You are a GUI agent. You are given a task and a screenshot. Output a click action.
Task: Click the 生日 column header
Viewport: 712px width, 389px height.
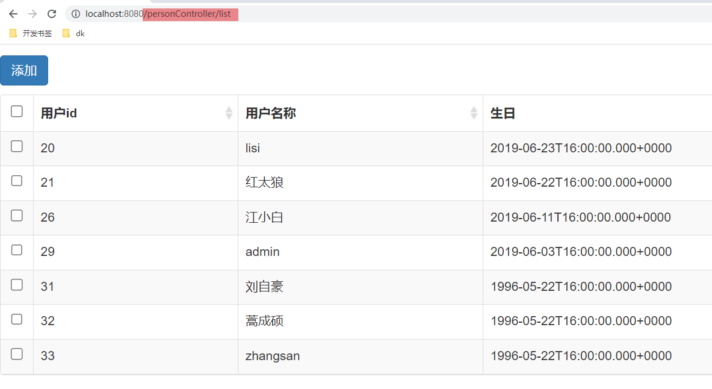click(x=598, y=113)
